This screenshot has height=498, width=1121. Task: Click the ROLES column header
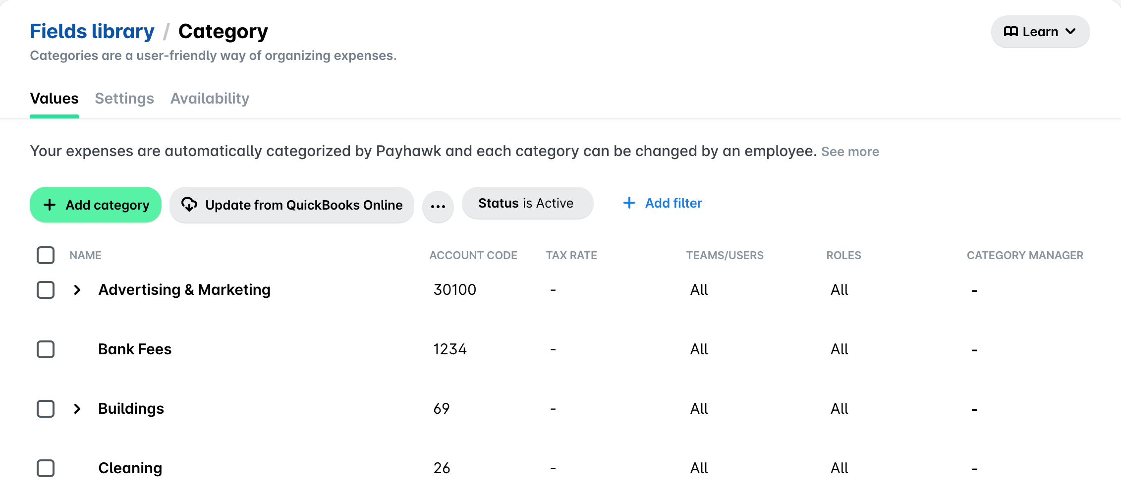[x=843, y=256]
